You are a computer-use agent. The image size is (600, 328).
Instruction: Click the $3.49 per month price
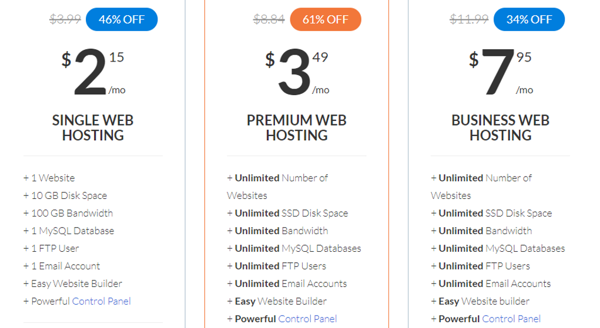[297, 72]
